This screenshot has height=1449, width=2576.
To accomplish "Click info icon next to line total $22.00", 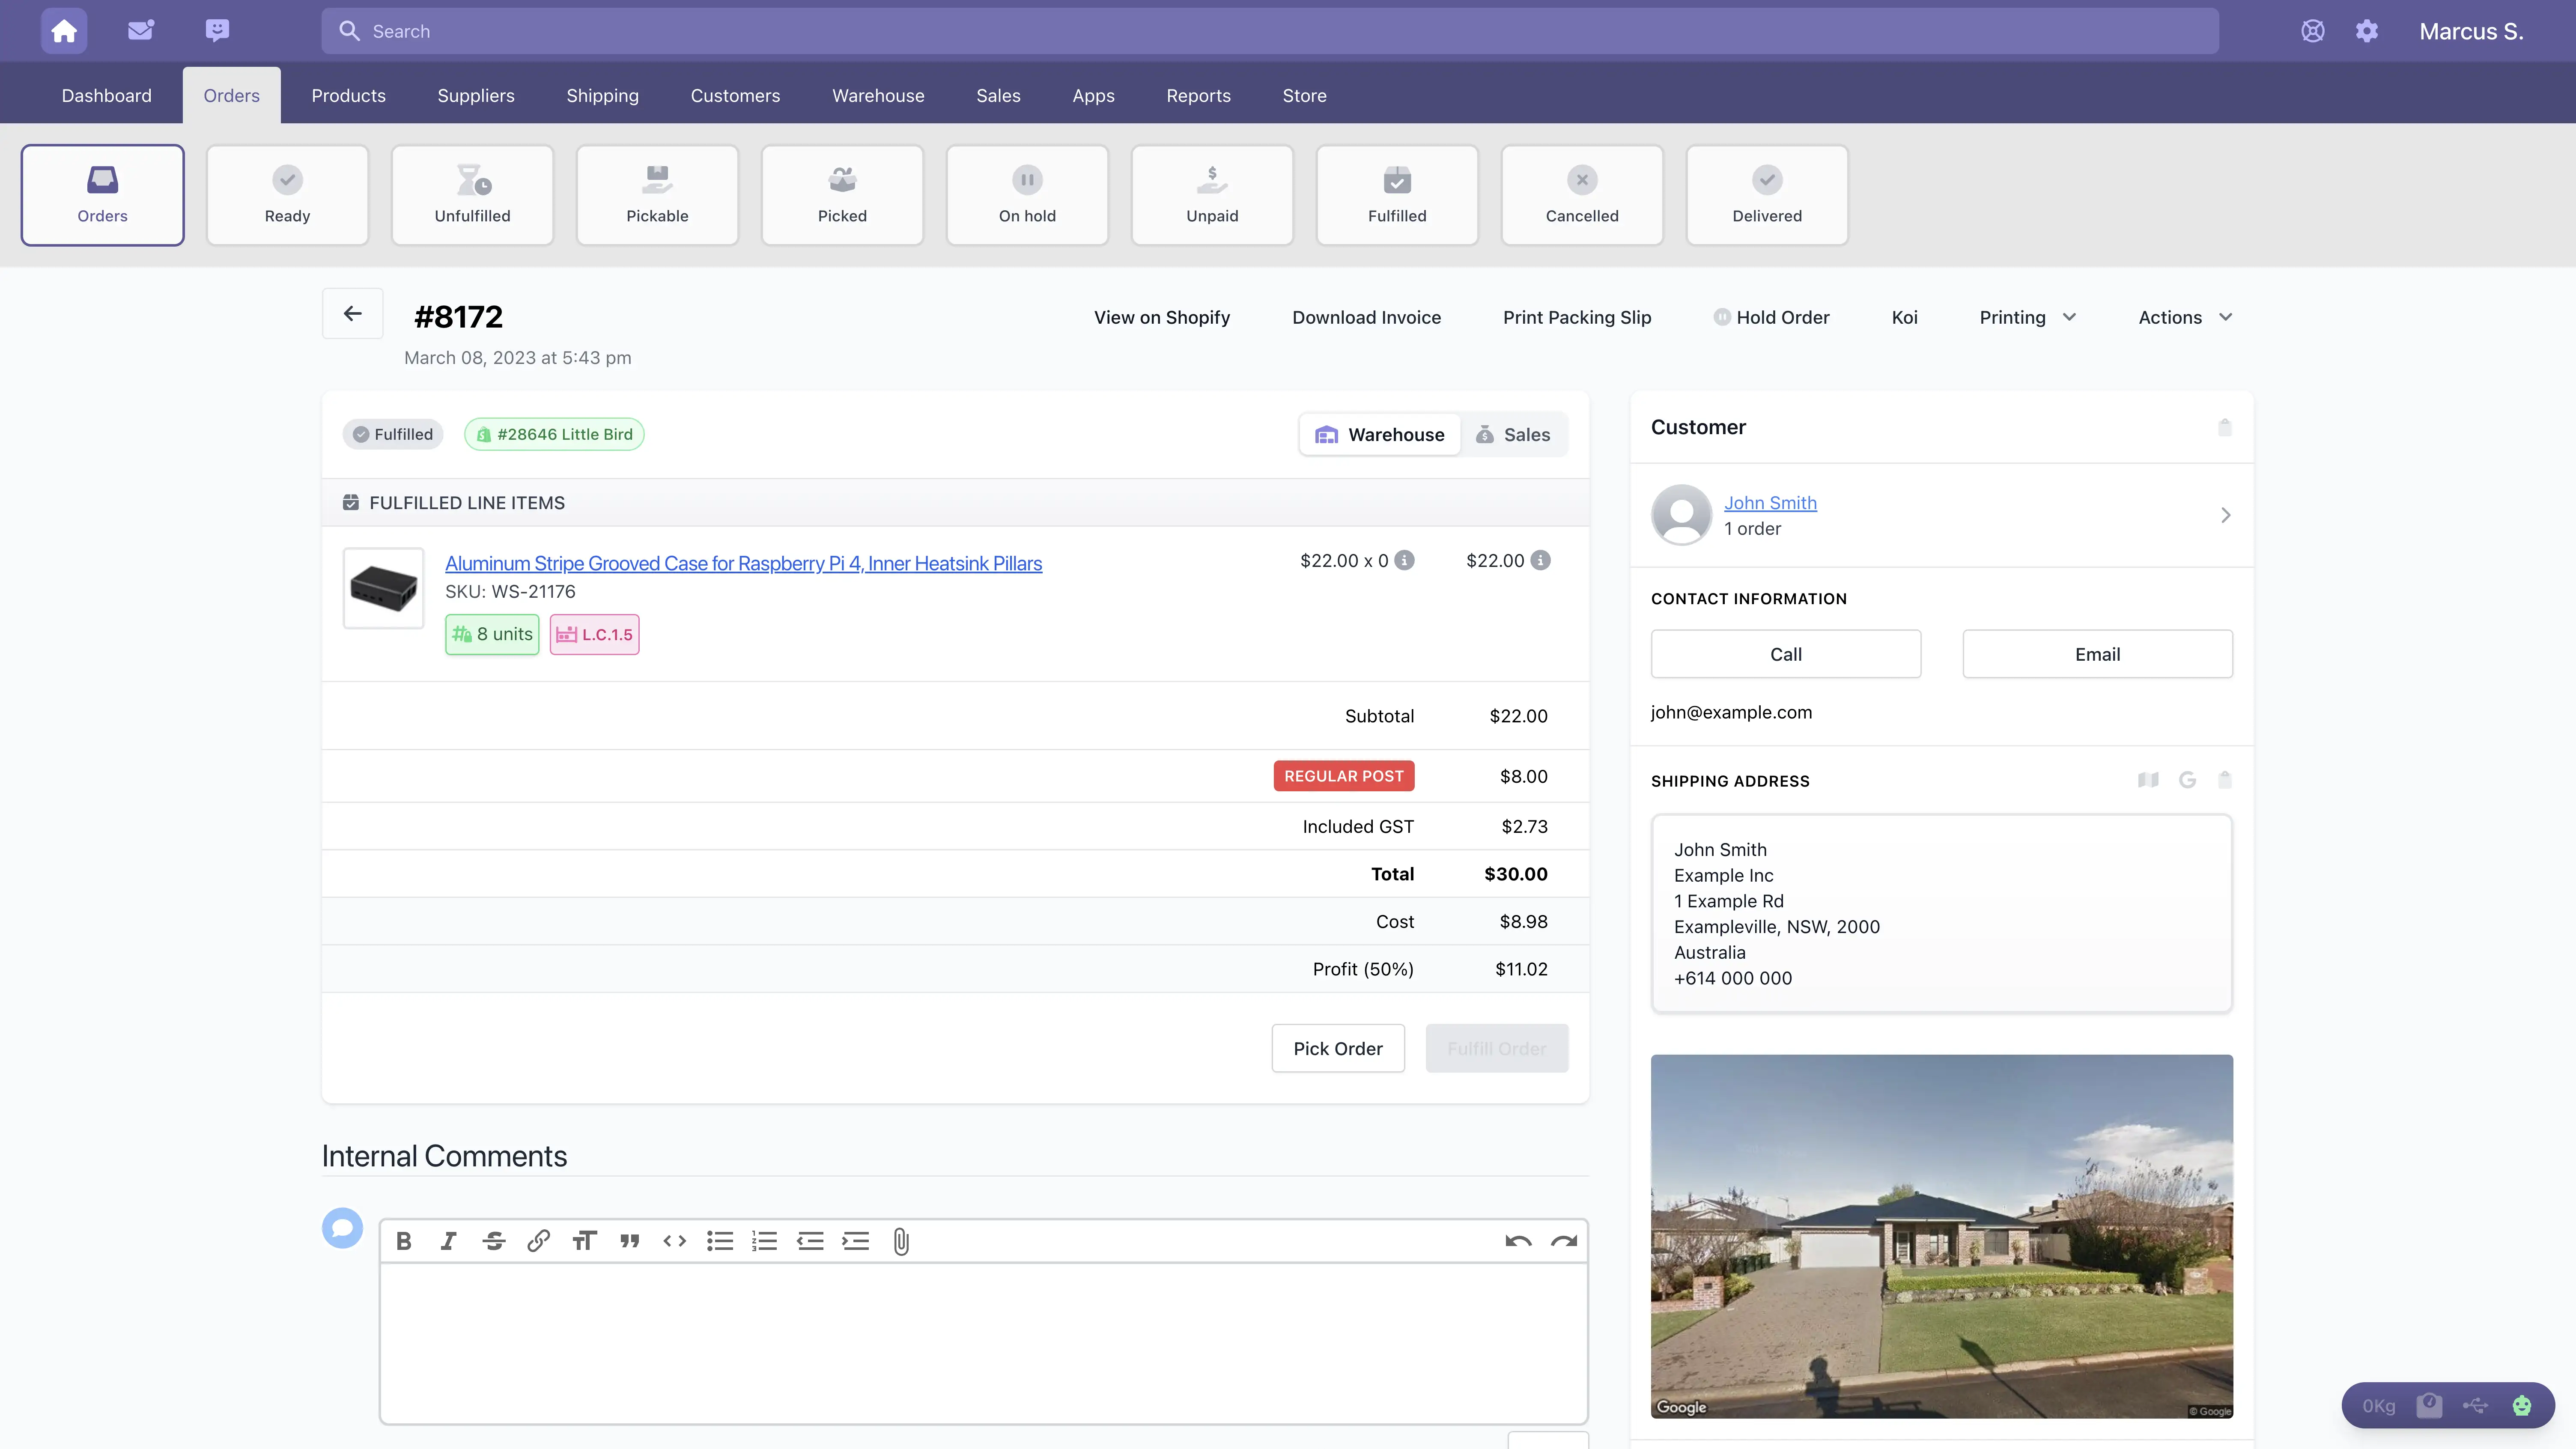I will (x=1541, y=560).
